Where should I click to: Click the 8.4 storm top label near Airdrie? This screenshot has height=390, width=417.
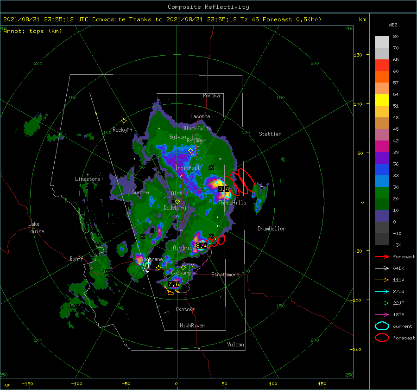tap(201, 245)
